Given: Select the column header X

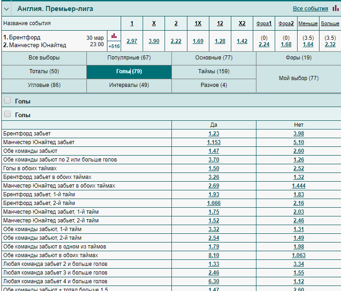Looking at the screenshot, I should click(154, 23).
